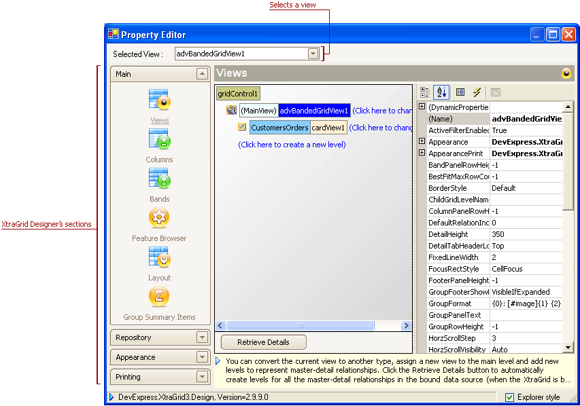This screenshot has width=580, height=406.
Task: Expand the Printing section
Action: [202, 377]
